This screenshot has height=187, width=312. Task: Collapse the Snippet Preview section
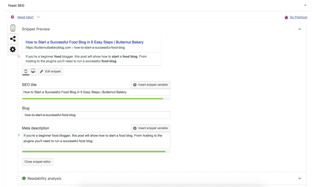(x=300, y=29)
